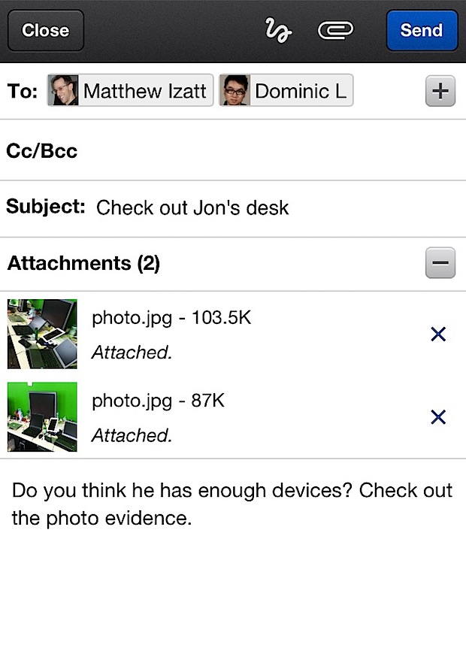Remove the 87K photo attachment
The image size is (466, 669).
pos(438,417)
